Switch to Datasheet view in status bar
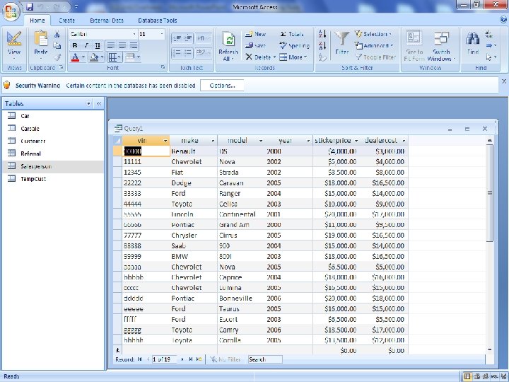 [x=467, y=376]
